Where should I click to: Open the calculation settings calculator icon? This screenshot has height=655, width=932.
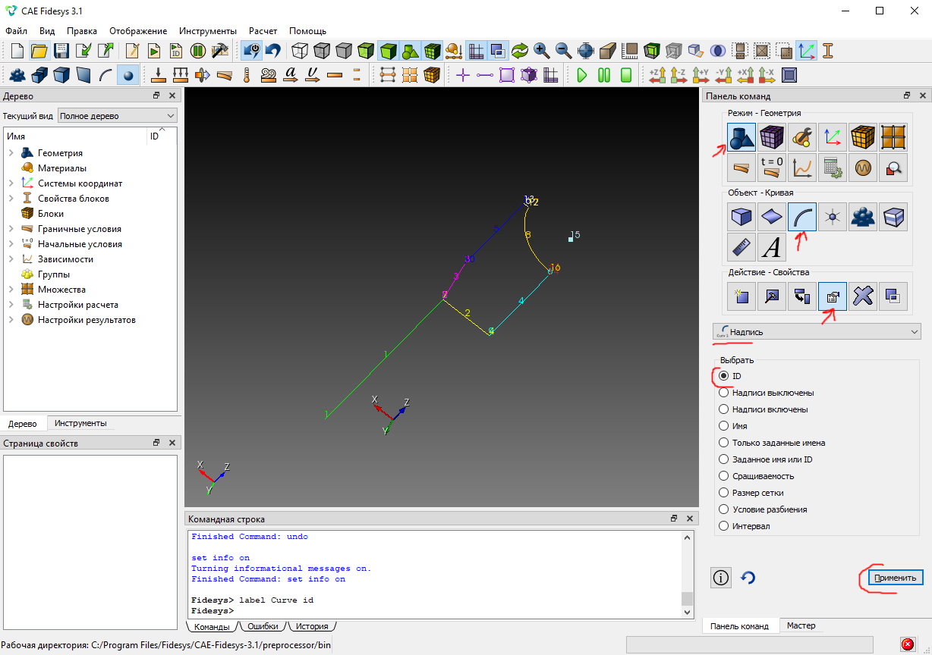(833, 166)
